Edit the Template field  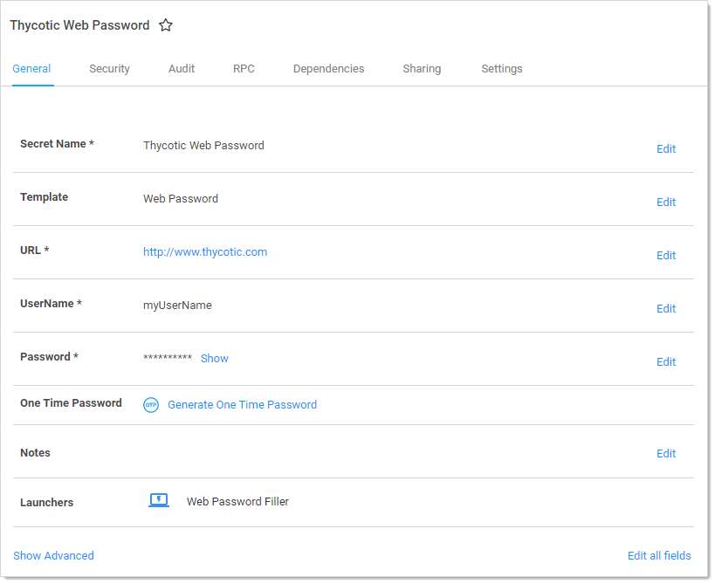click(x=666, y=203)
